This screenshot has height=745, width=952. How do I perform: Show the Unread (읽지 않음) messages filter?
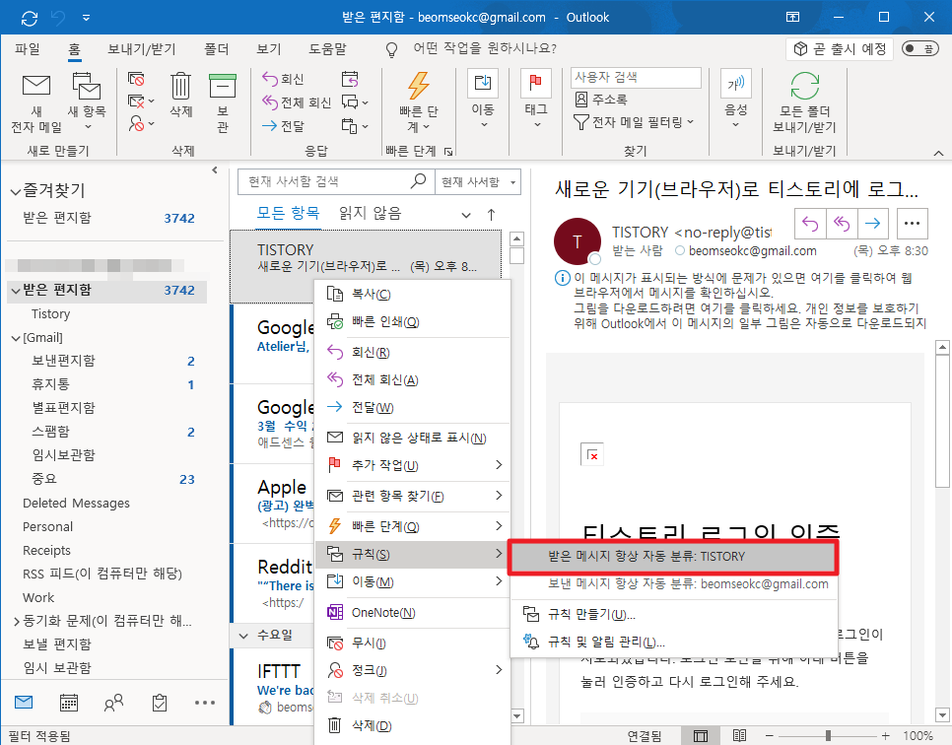click(x=371, y=213)
